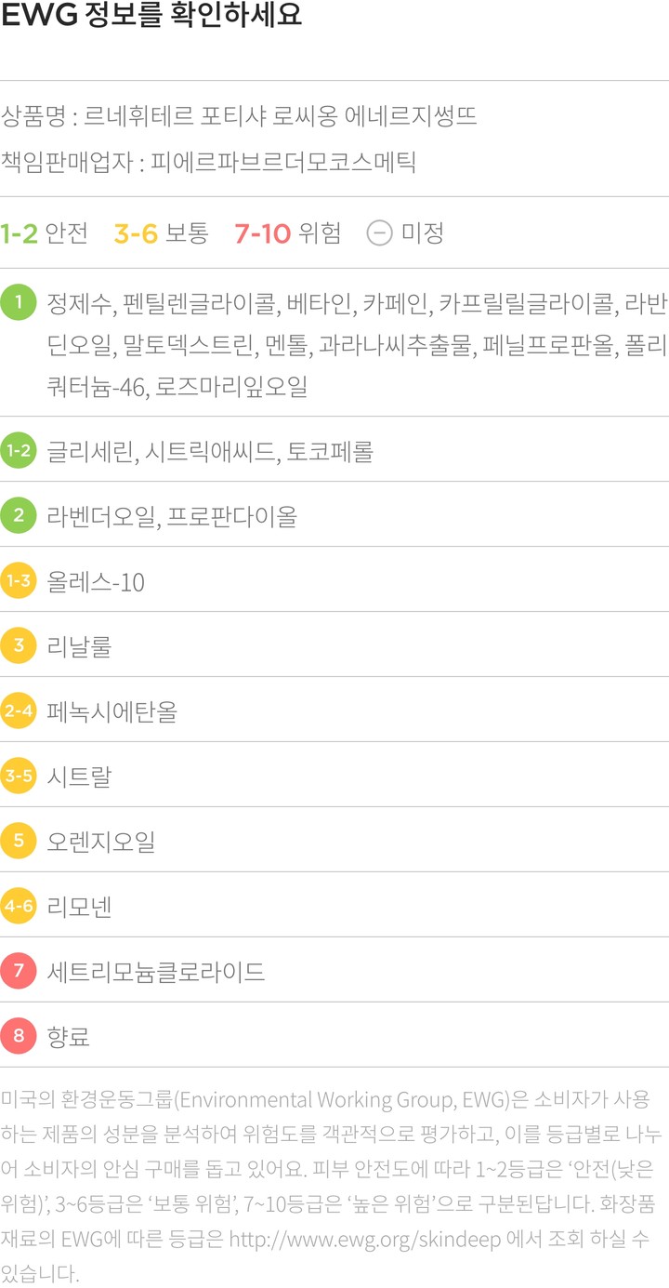This screenshot has width=669, height=1288.
Task: Select the yellow 3-5 badge beside 시트랄
Action: pos(19,776)
